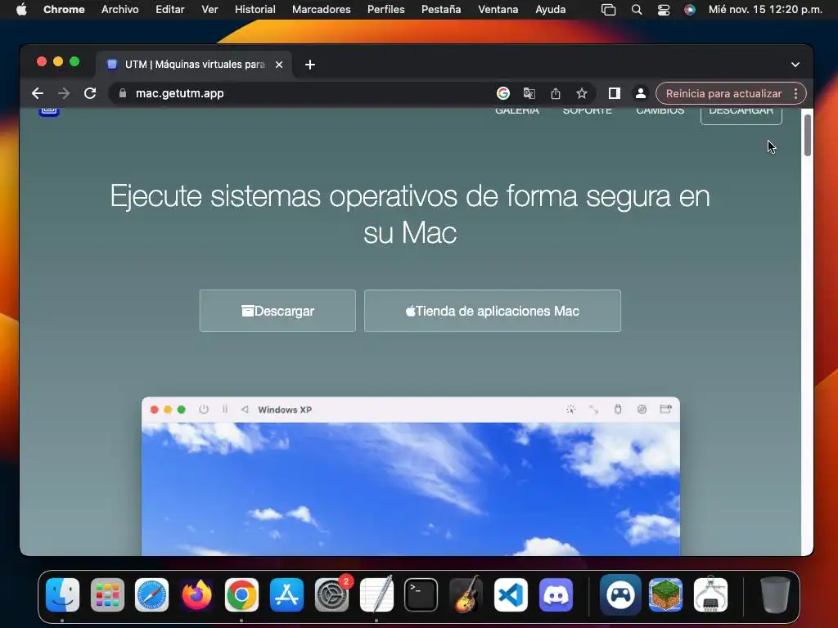Open System Information from the Dock
Screen dimensions: 838x628
[710, 594]
